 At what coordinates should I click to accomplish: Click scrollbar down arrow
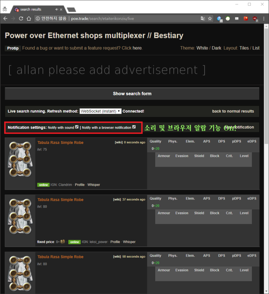tap(266, 291)
